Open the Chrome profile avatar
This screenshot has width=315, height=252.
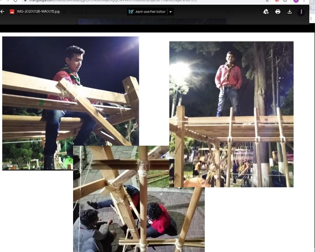[296, 1]
